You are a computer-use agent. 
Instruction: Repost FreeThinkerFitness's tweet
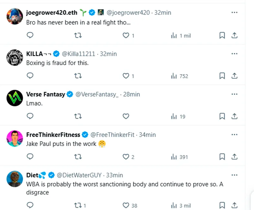78,157
